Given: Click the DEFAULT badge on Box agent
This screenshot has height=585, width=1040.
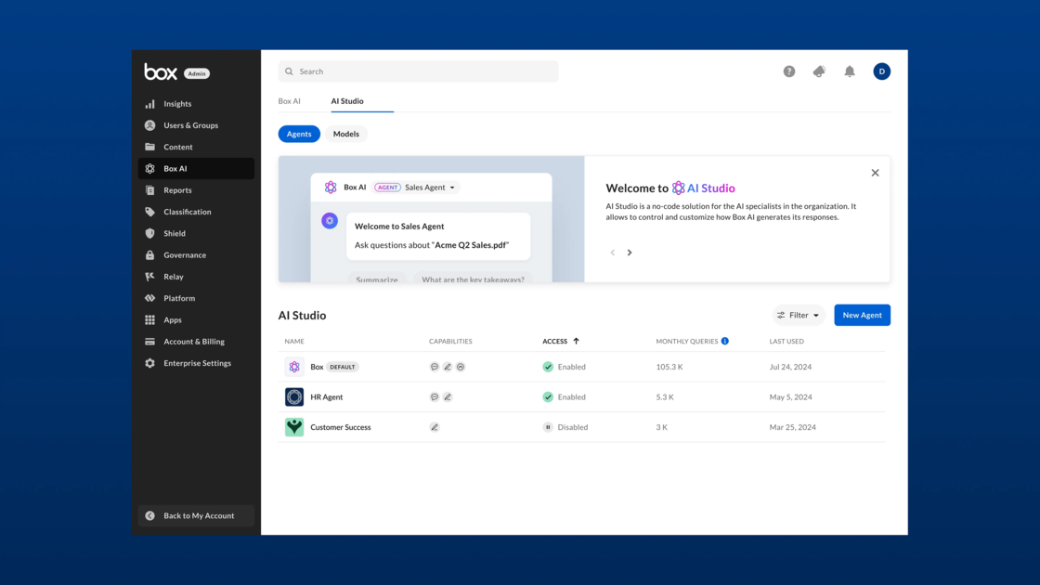Looking at the screenshot, I should (x=343, y=367).
